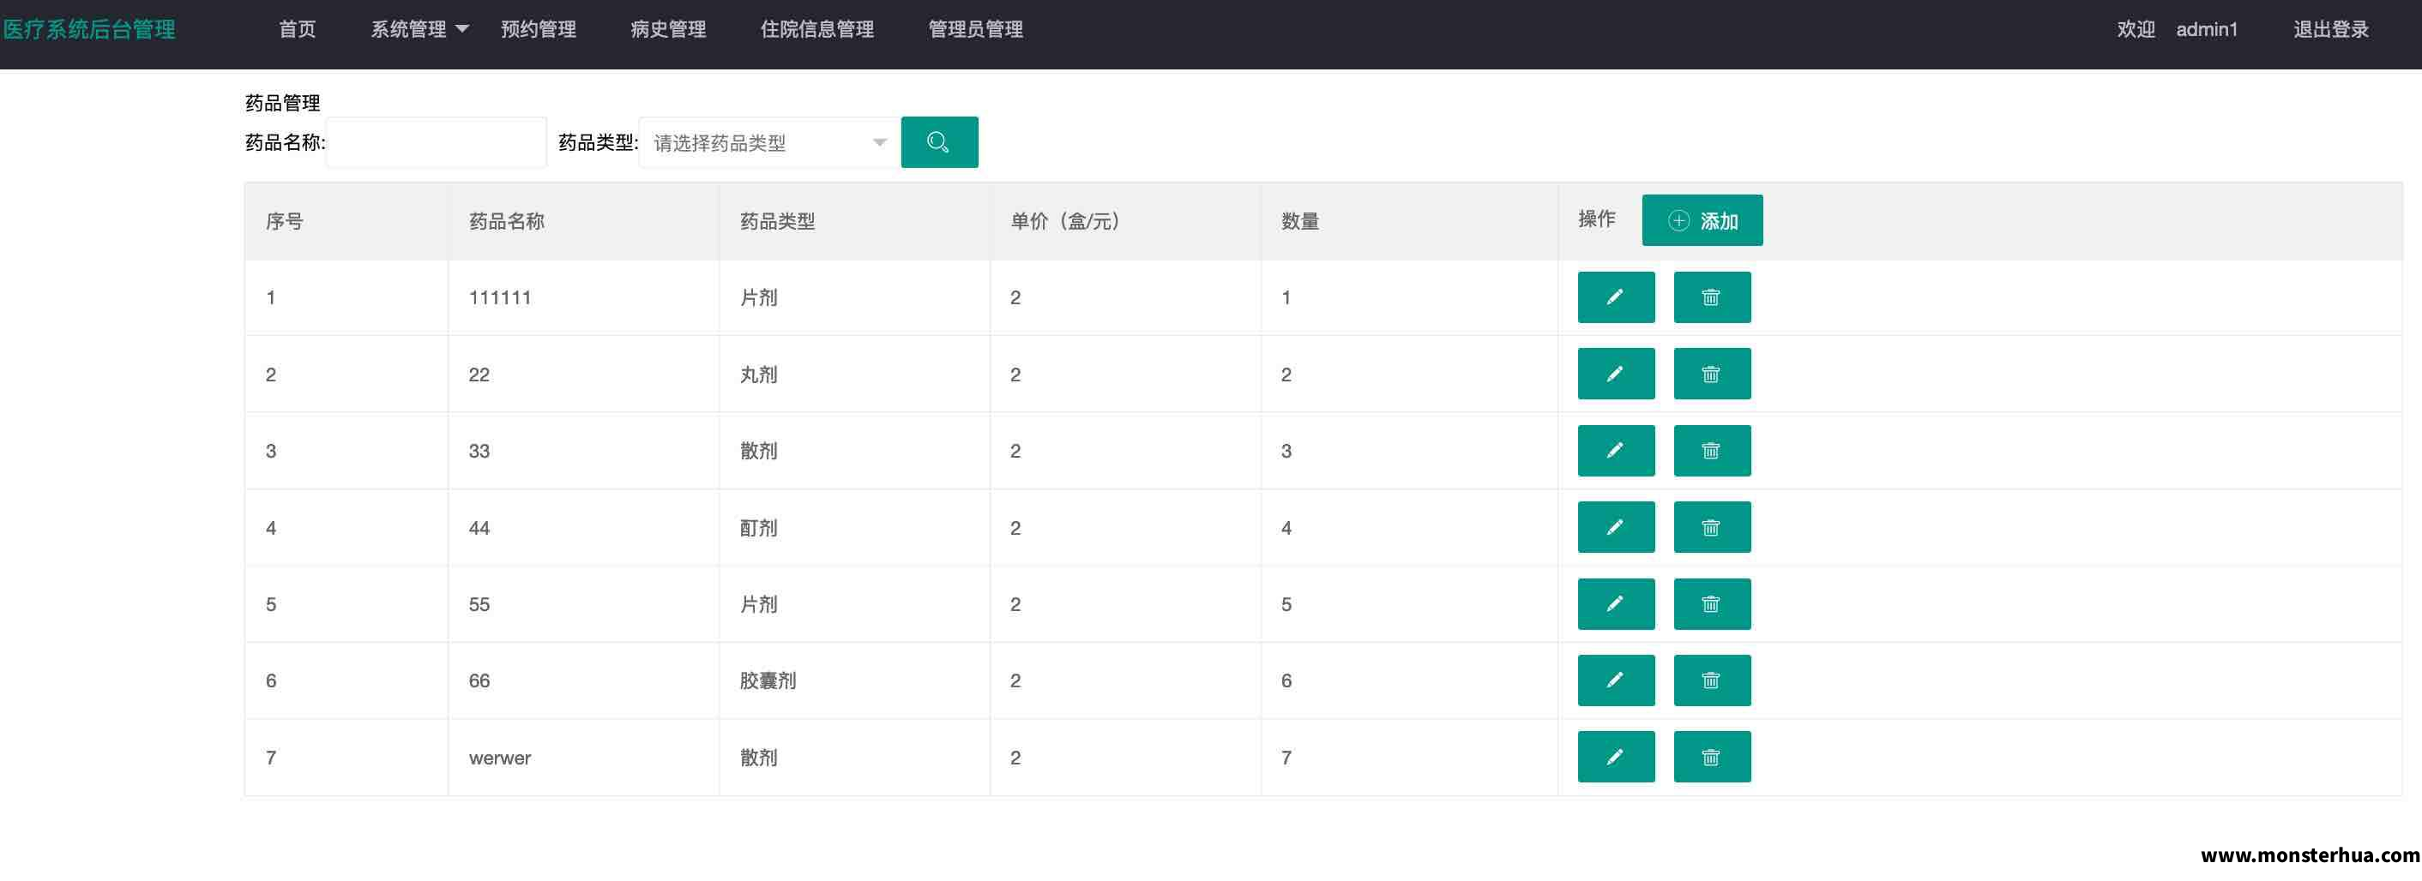
Task: Click 退出登录 to log out
Action: pos(2331,30)
